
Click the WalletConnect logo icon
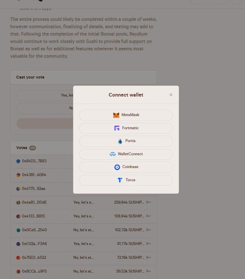click(113, 154)
